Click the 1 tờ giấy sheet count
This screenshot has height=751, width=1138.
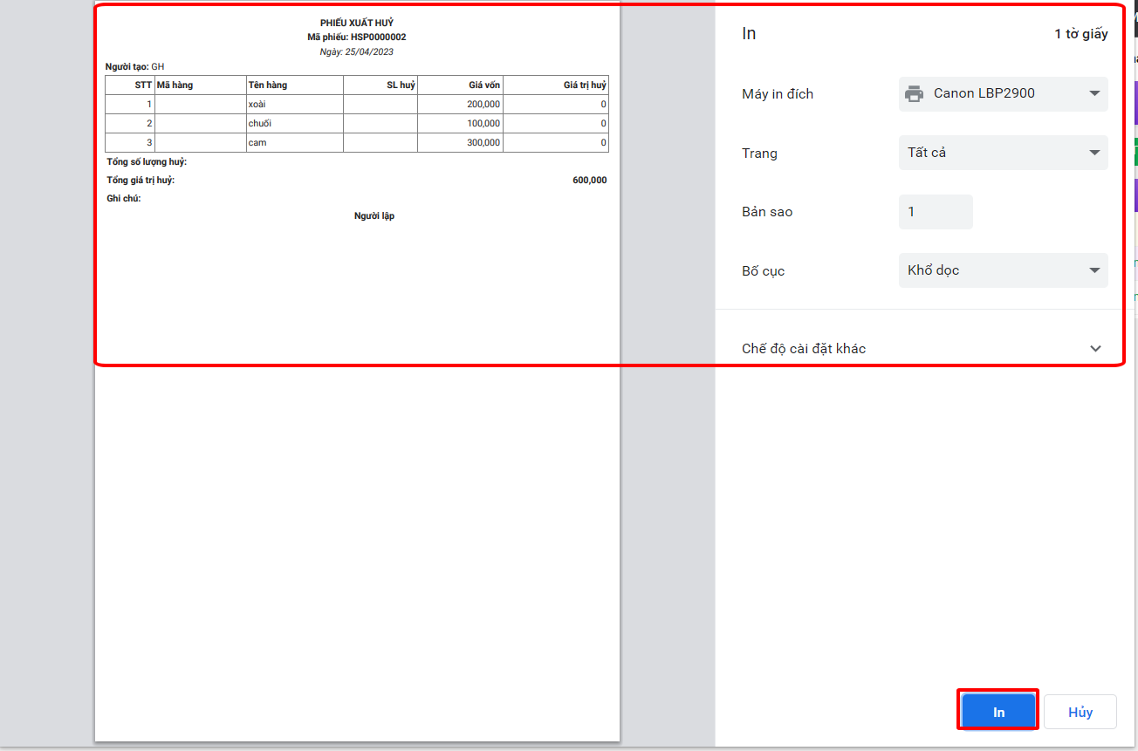pos(1081,34)
